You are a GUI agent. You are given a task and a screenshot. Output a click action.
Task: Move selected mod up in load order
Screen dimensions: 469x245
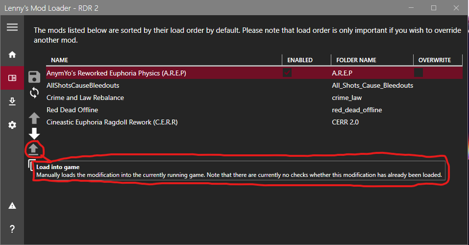34,118
